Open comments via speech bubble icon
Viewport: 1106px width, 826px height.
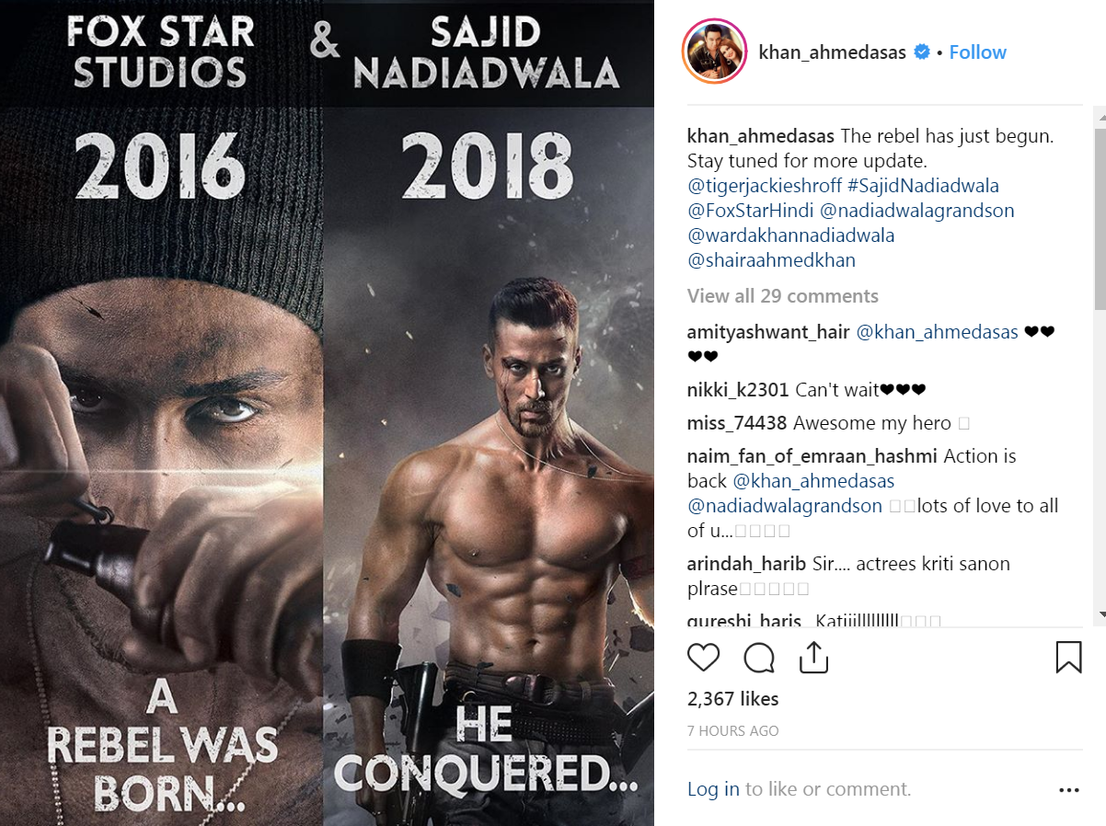coord(759,657)
